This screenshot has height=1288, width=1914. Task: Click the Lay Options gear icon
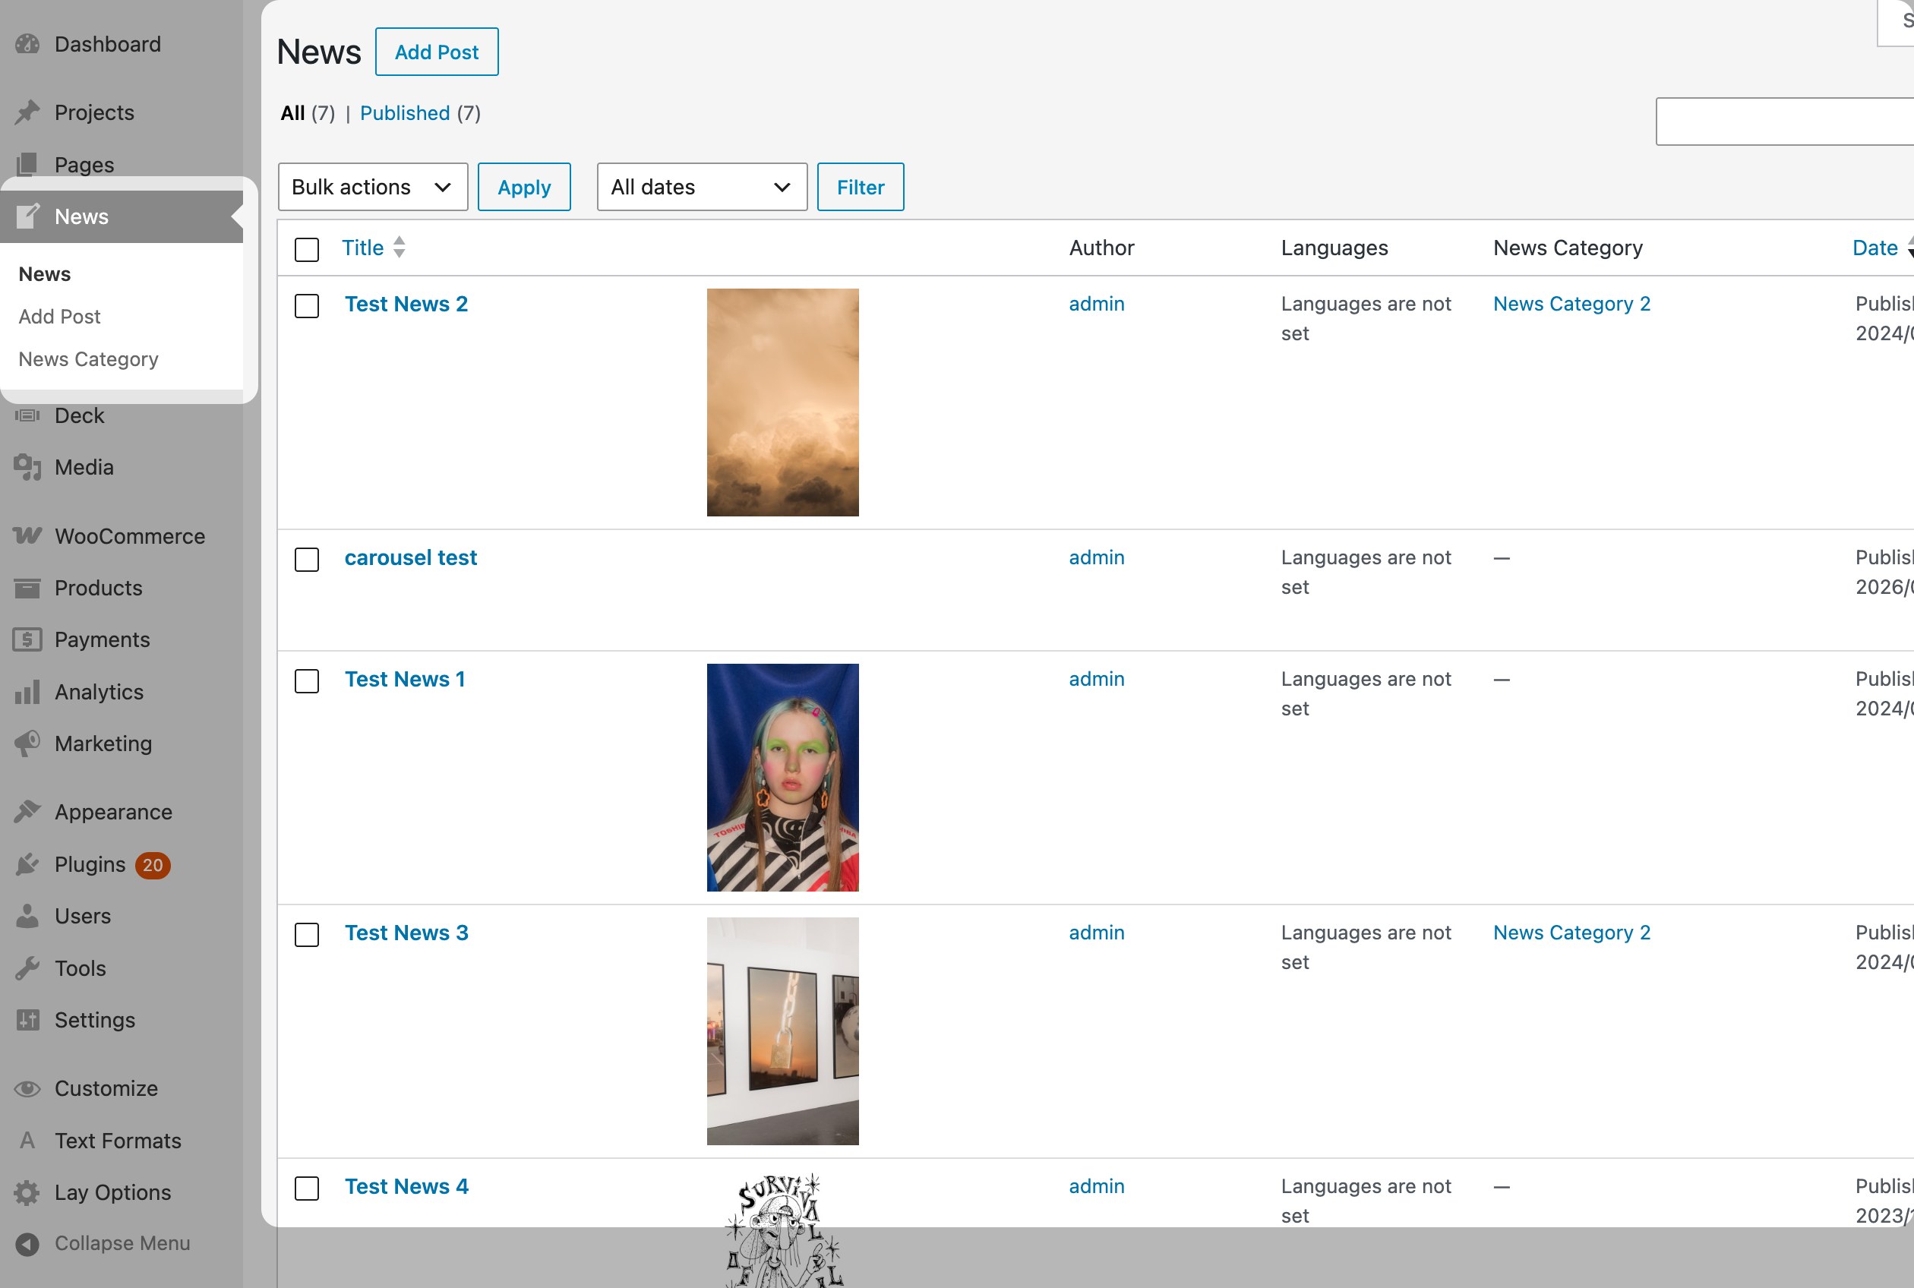pyautogui.click(x=27, y=1193)
